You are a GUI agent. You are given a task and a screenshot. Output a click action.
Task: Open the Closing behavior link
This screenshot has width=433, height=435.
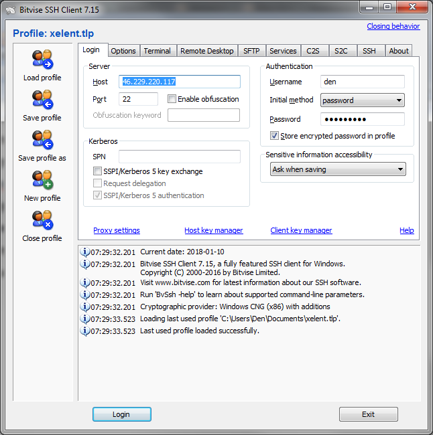393,26
